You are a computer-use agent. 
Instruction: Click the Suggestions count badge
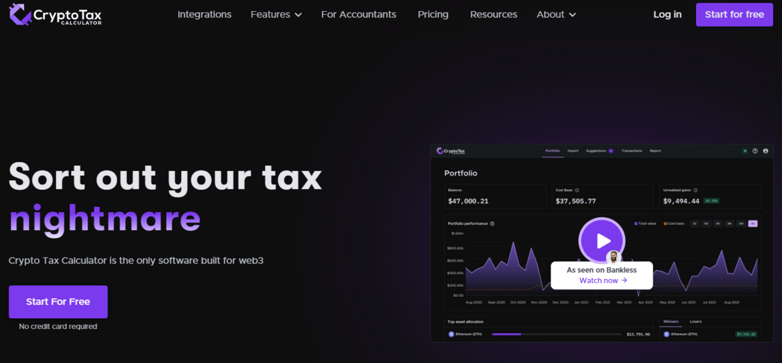pyautogui.click(x=611, y=151)
